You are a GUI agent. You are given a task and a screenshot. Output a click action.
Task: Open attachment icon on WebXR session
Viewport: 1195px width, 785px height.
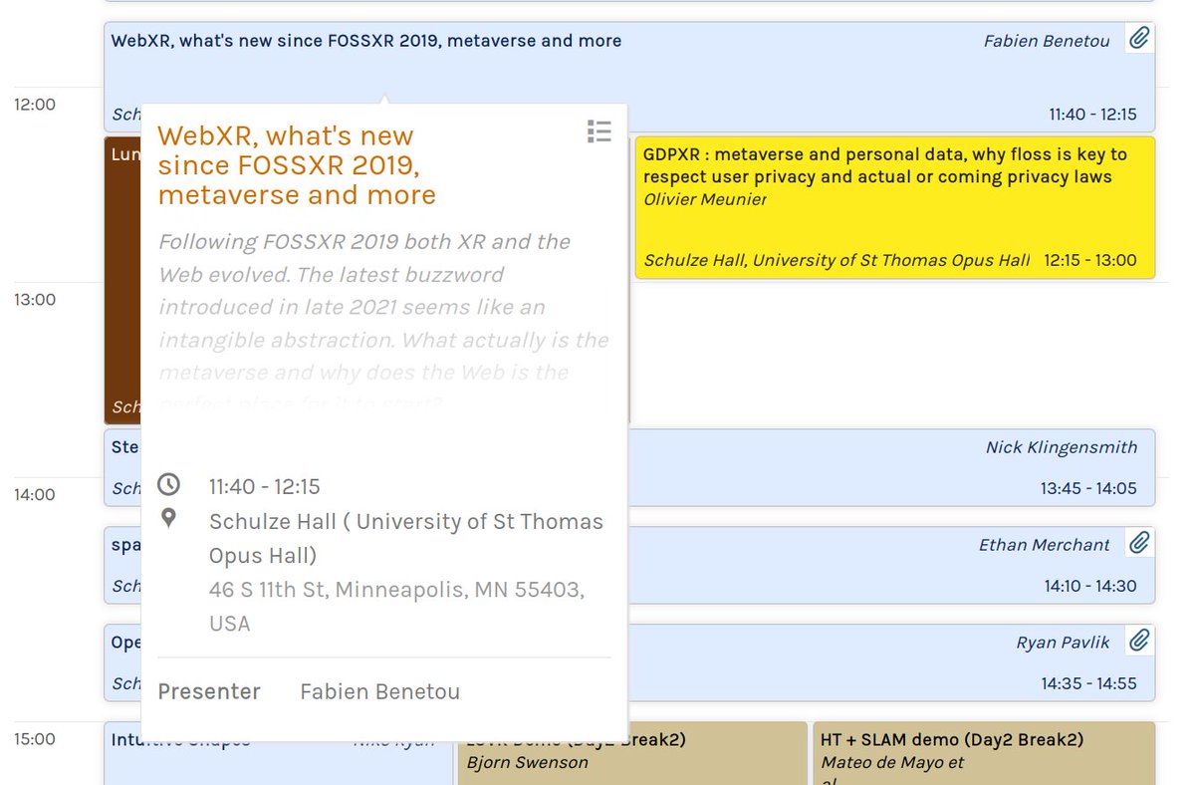click(1139, 39)
